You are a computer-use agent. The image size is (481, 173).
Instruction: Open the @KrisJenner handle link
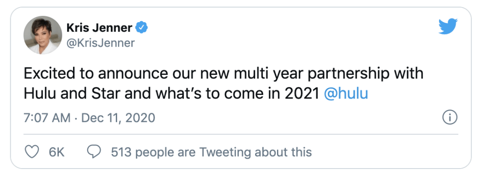coord(101,43)
